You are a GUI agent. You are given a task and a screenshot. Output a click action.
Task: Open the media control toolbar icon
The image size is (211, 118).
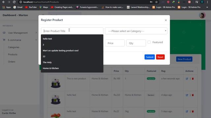197,2
